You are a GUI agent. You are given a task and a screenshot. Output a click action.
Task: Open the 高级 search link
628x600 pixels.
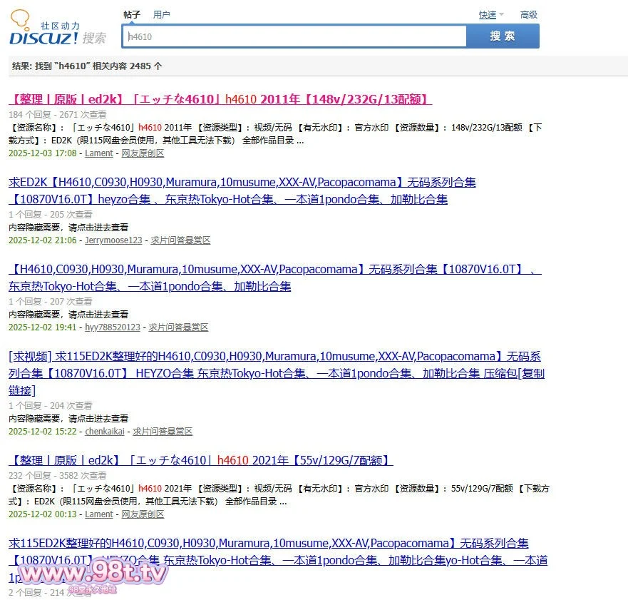pyautogui.click(x=528, y=14)
